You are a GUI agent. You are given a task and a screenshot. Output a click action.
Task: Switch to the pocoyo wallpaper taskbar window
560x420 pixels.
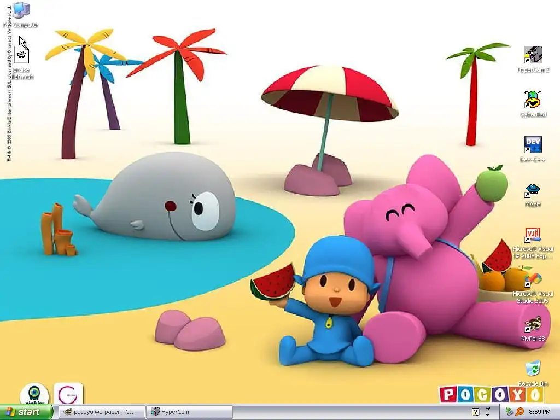click(102, 412)
